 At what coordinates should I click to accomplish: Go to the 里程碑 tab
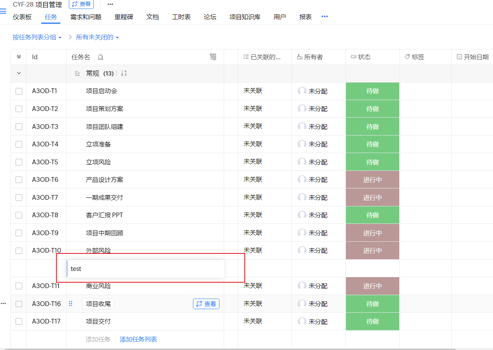click(x=124, y=17)
